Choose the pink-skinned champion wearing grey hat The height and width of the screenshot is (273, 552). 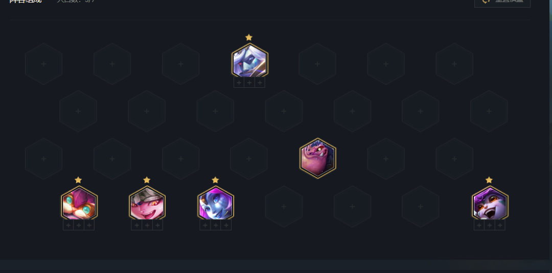(147, 203)
